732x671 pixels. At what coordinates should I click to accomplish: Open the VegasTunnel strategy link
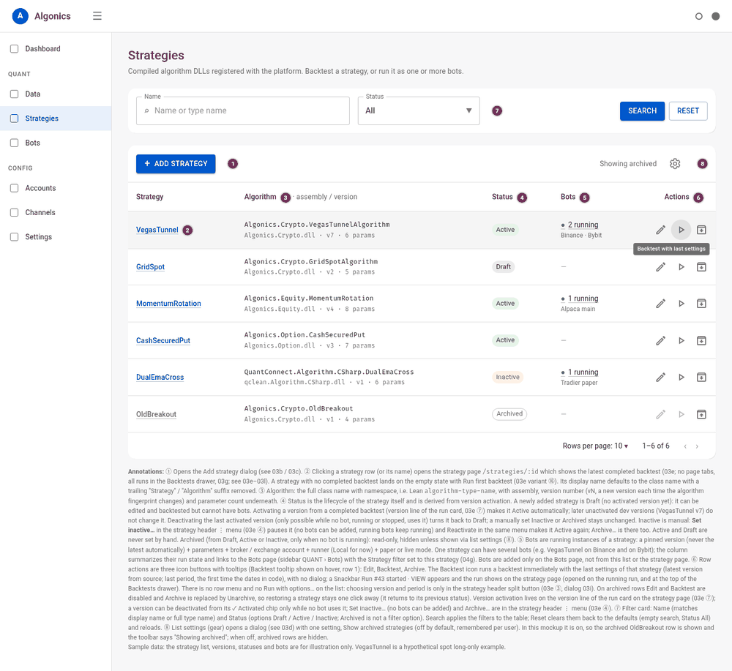click(x=157, y=230)
